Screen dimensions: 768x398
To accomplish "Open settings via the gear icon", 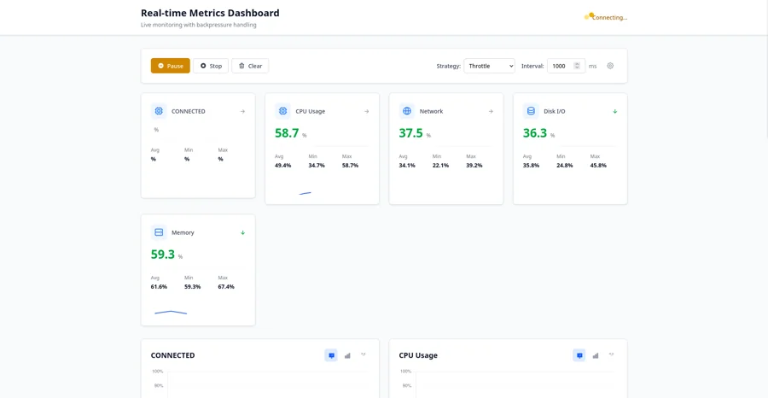I will 610,66.
